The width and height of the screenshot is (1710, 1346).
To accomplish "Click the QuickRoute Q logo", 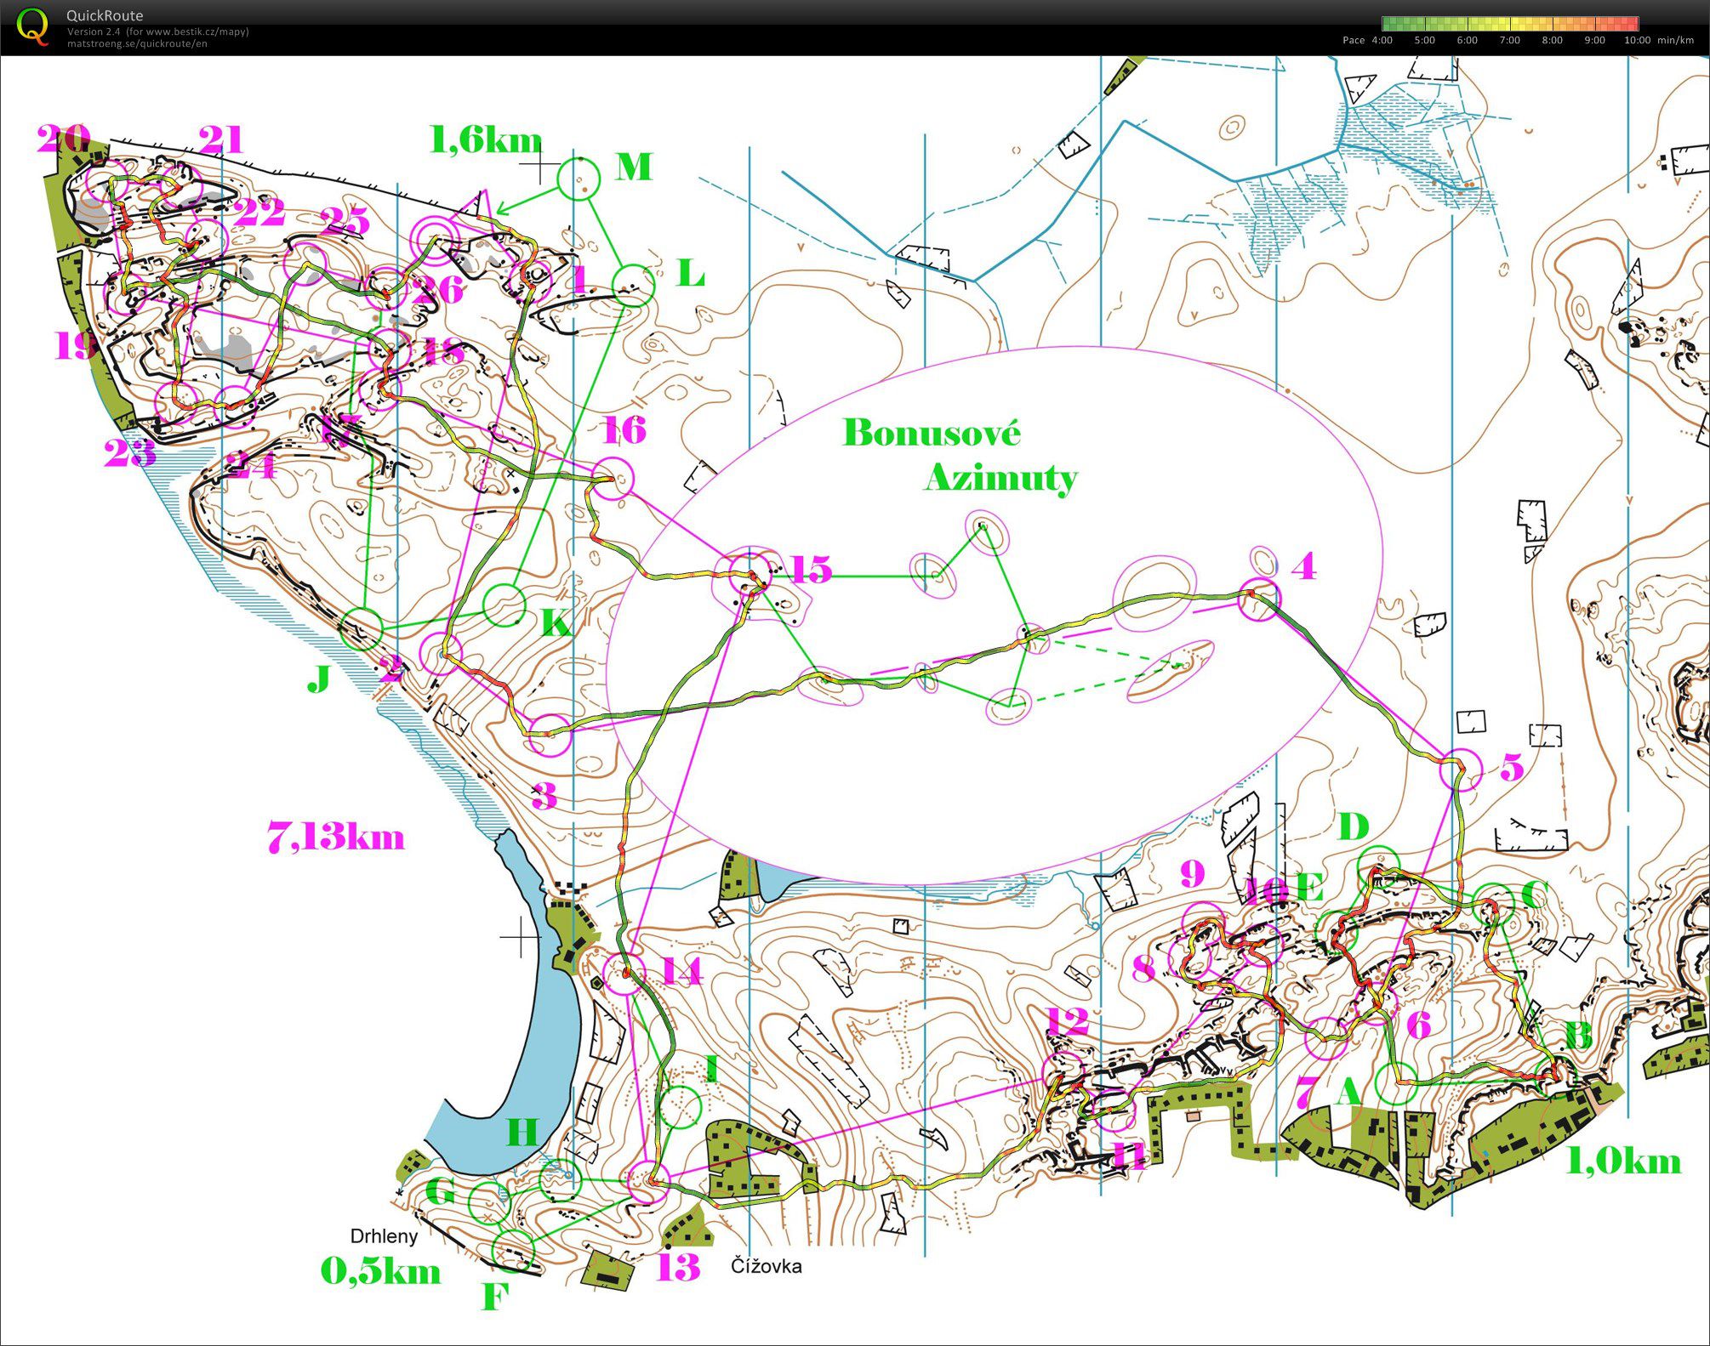I will click(x=32, y=26).
